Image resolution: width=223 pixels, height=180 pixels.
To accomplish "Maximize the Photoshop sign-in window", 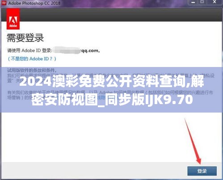I will point(202,2).
